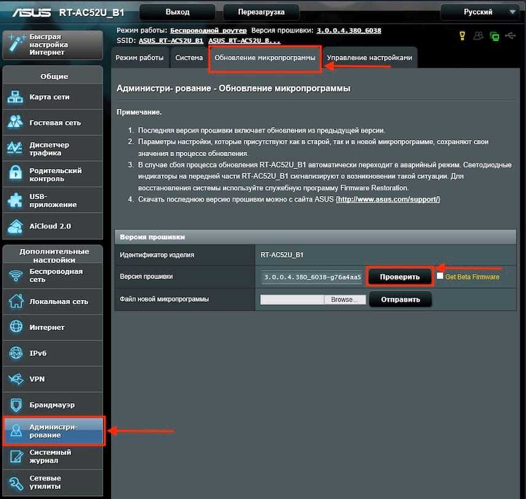Click the Проверить firmware check button

pyautogui.click(x=400, y=277)
